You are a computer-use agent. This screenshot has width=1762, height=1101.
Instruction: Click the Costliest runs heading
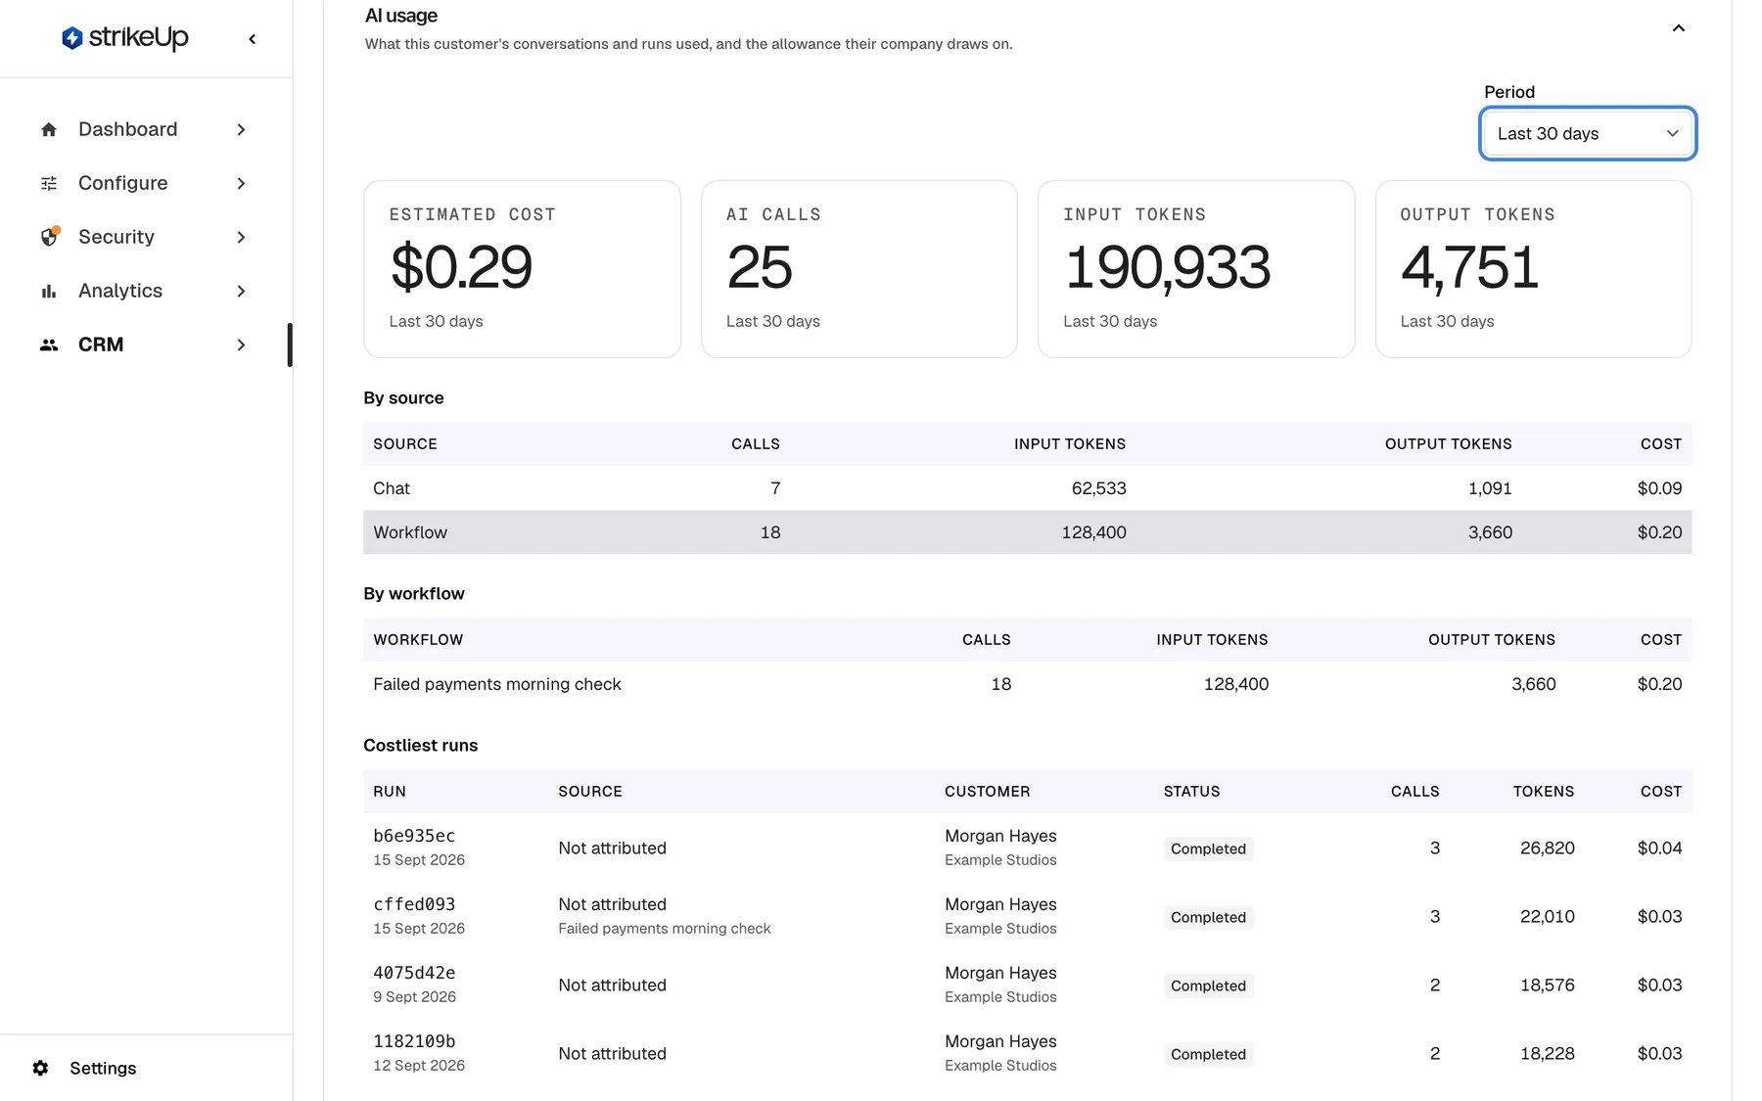420,745
